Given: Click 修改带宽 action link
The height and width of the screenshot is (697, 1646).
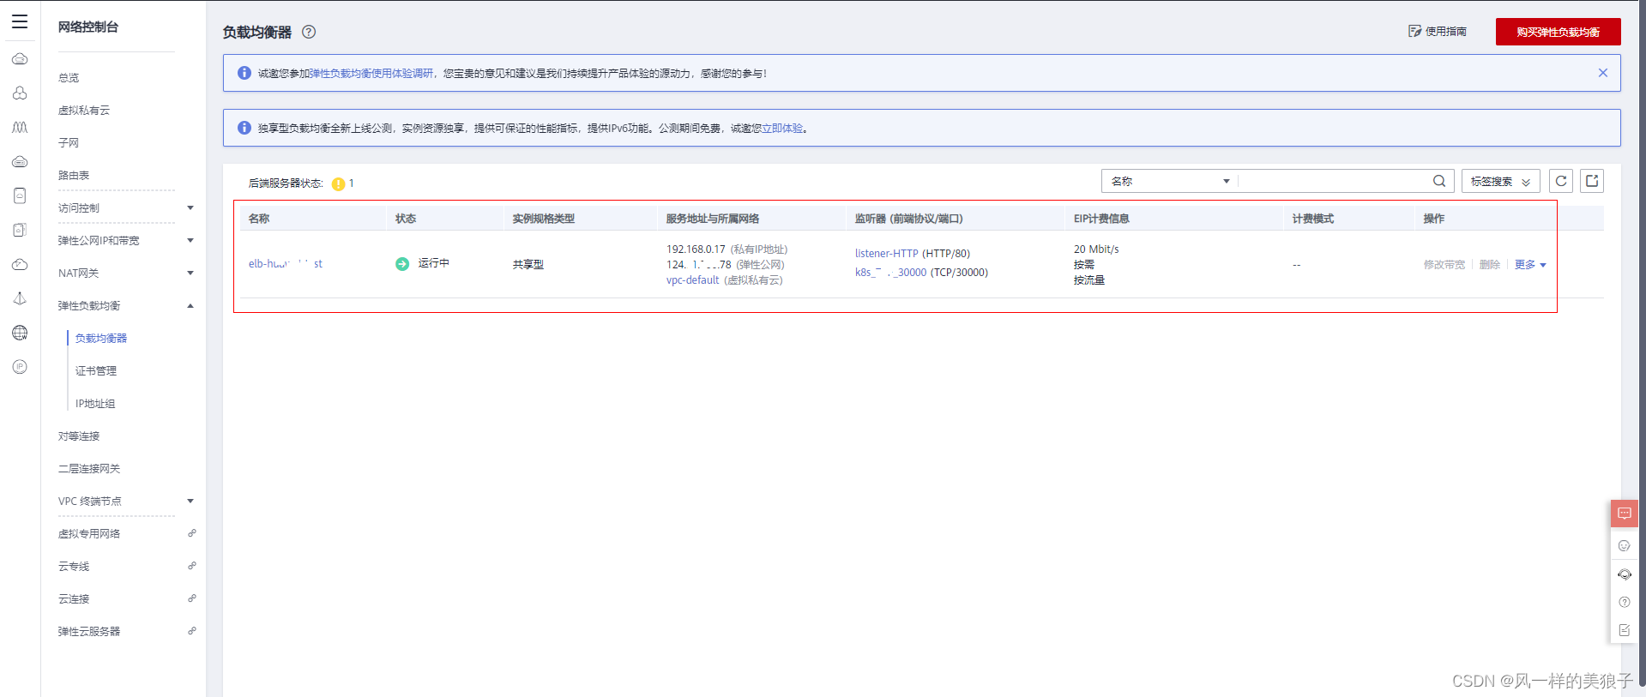Looking at the screenshot, I should (1444, 265).
